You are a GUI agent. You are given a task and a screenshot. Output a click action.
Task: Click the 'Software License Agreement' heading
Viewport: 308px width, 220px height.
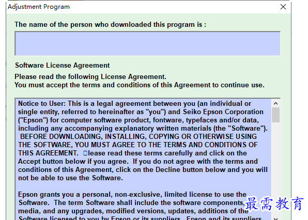point(62,66)
